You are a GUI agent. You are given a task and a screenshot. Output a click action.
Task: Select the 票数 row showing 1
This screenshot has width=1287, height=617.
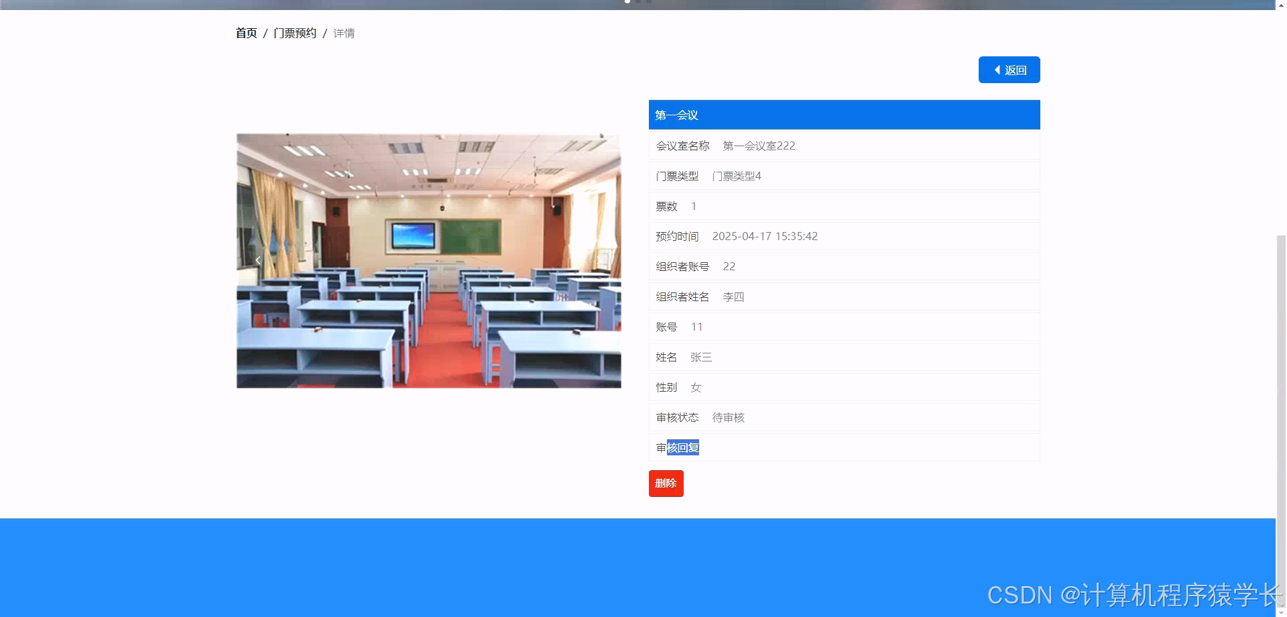[844, 206]
